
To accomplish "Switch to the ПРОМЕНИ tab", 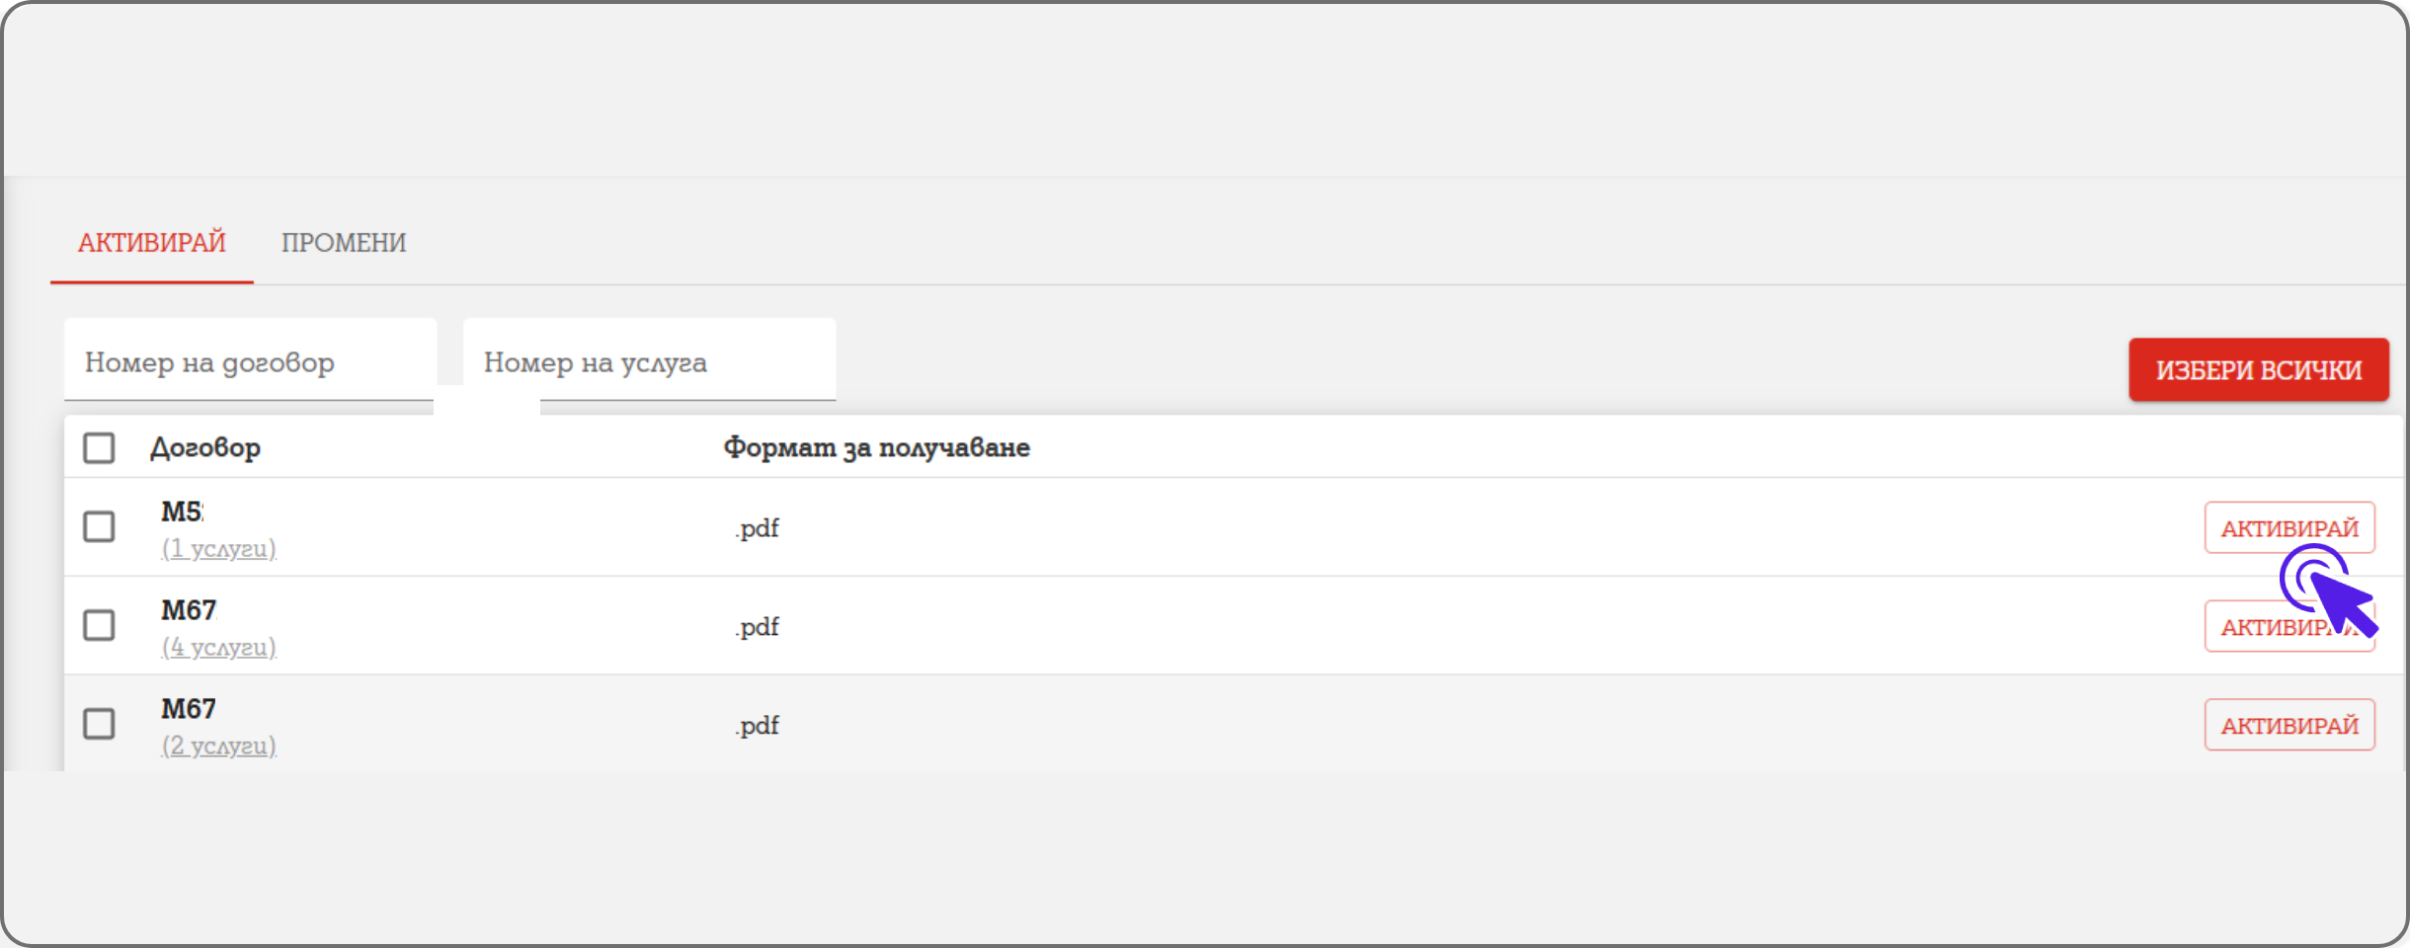I will (343, 243).
